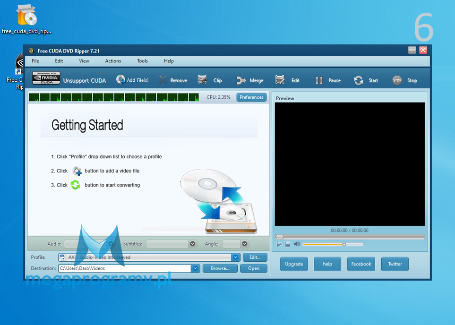The height and width of the screenshot is (325, 455).
Task: Click the Pause bars icon
Action: tap(319, 80)
